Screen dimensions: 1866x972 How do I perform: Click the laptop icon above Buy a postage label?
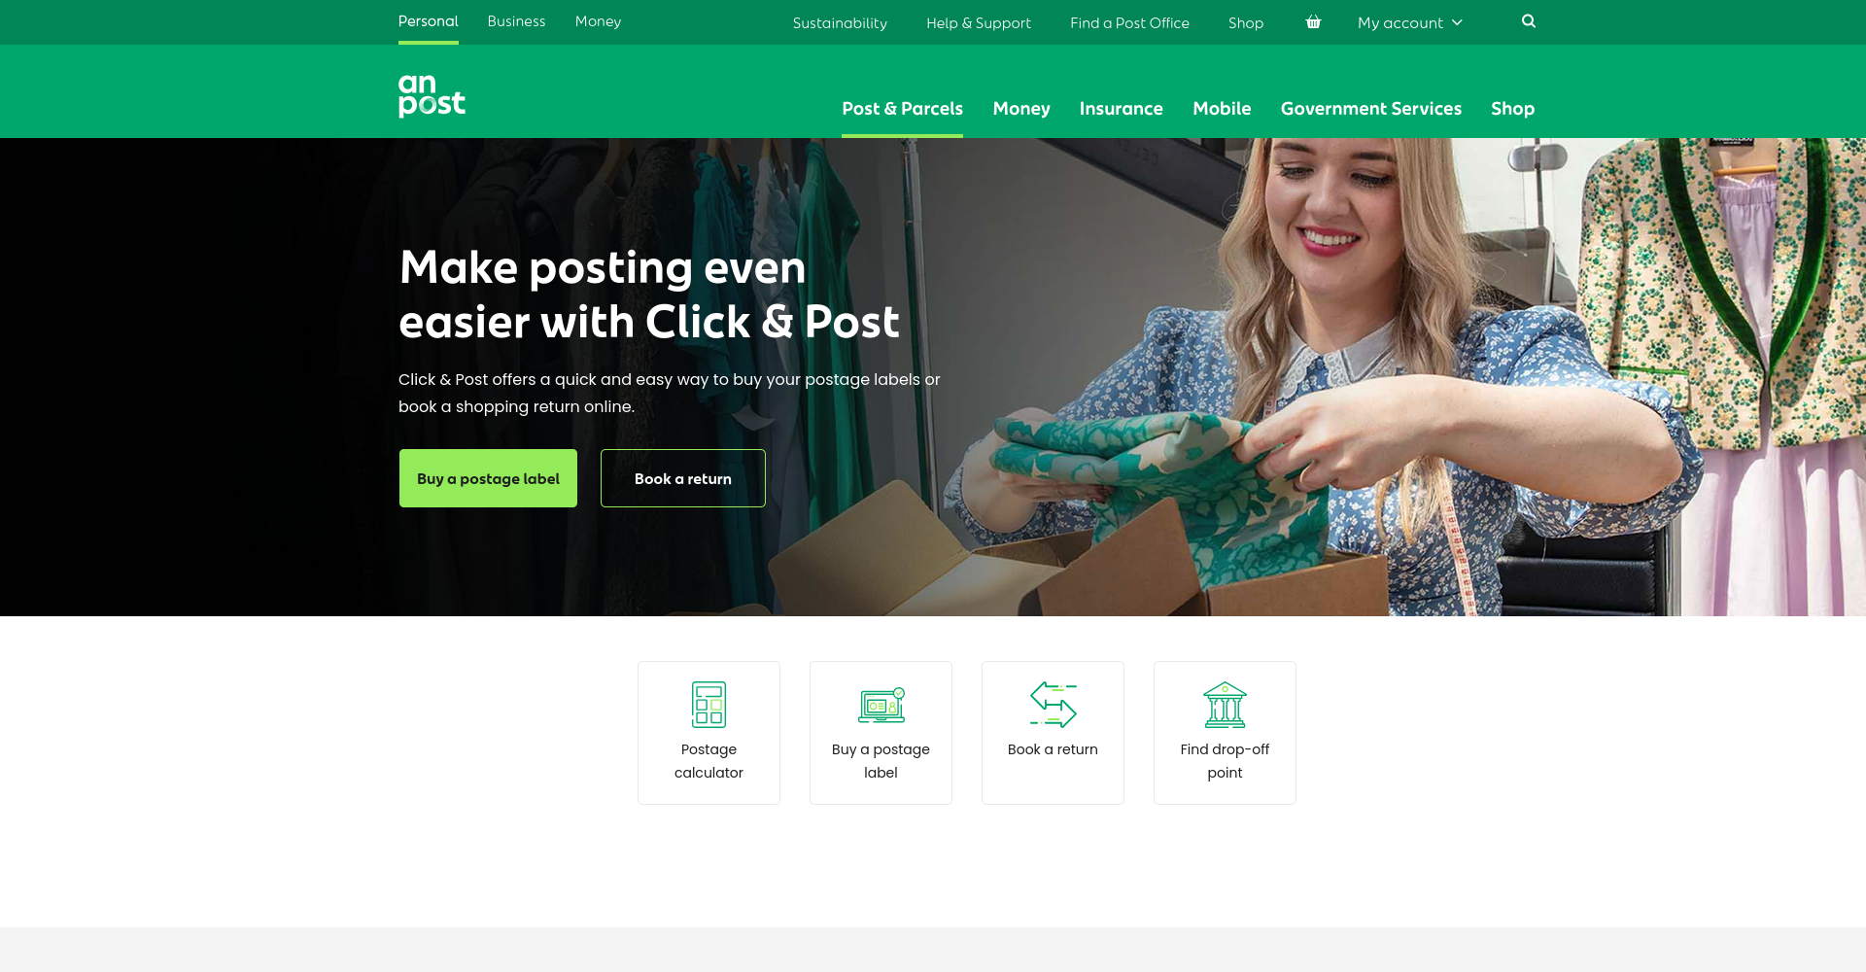(881, 705)
